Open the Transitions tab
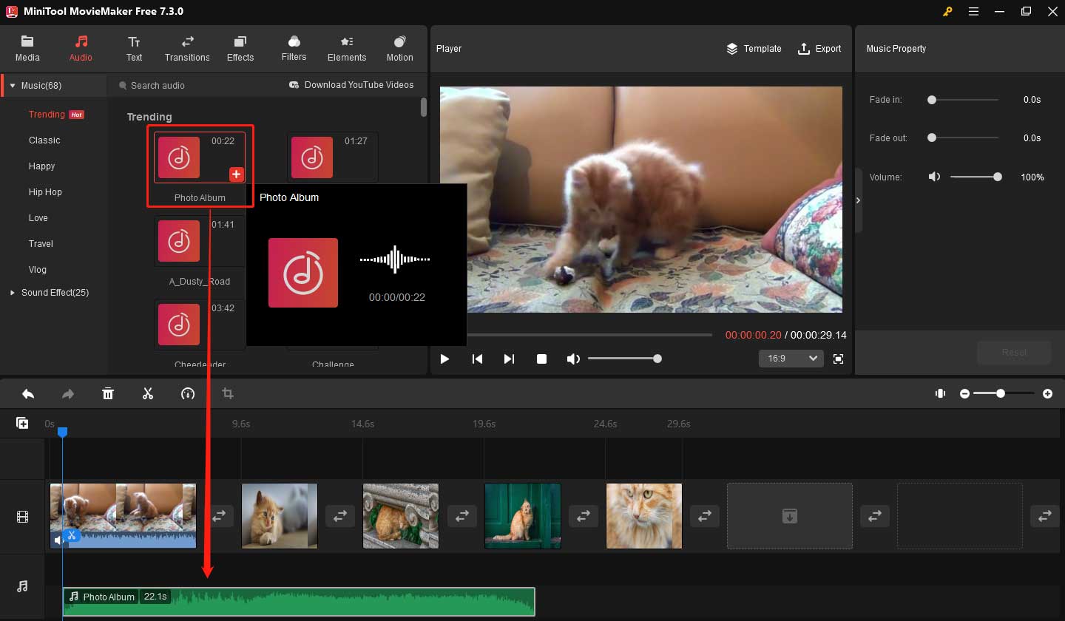 pos(187,49)
